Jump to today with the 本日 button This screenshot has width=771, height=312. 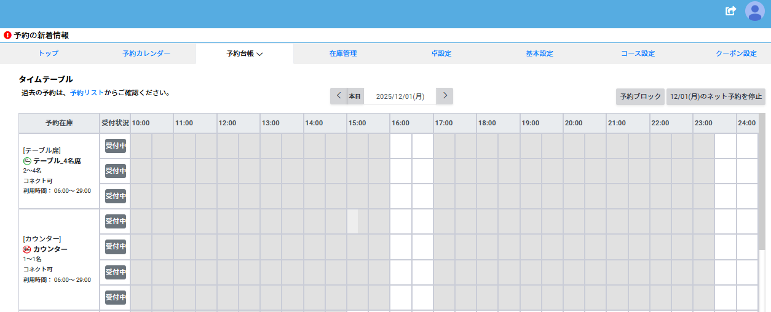tap(355, 96)
